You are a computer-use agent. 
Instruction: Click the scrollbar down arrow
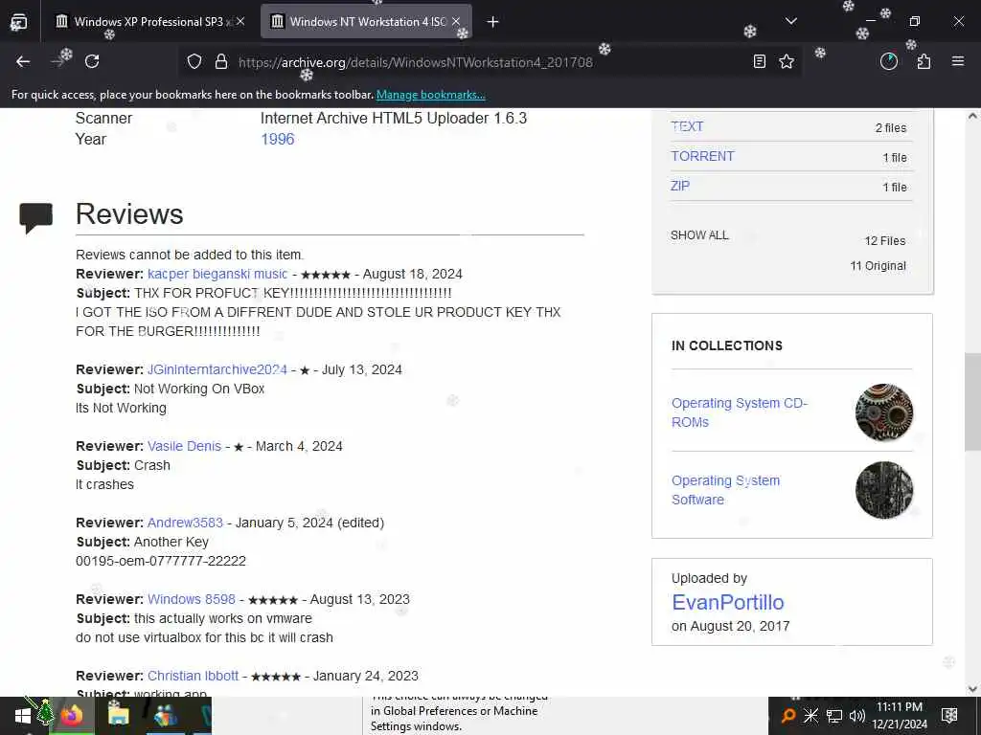tap(973, 689)
